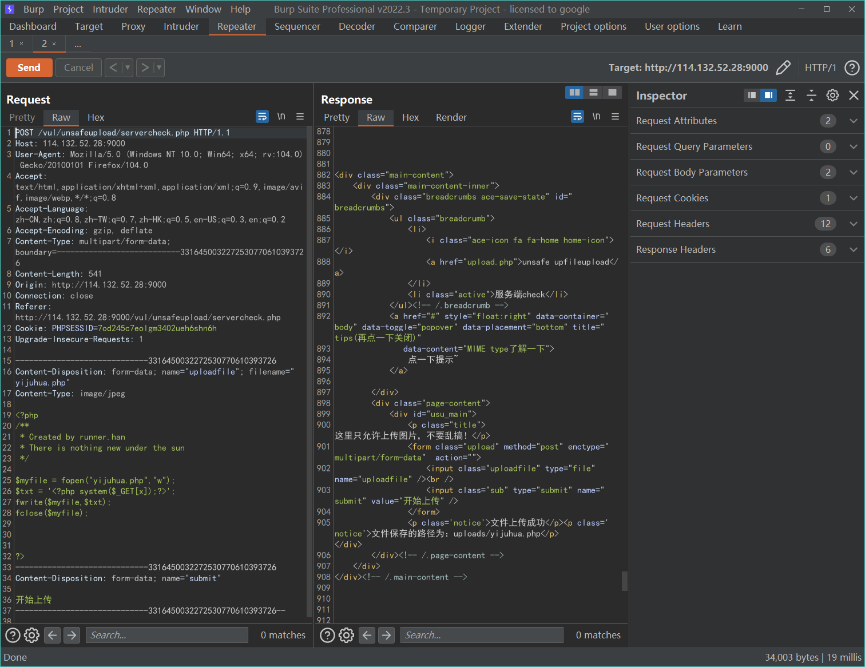The height and width of the screenshot is (667, 865).
Task: Focus the Response search field
Action: 482,635
